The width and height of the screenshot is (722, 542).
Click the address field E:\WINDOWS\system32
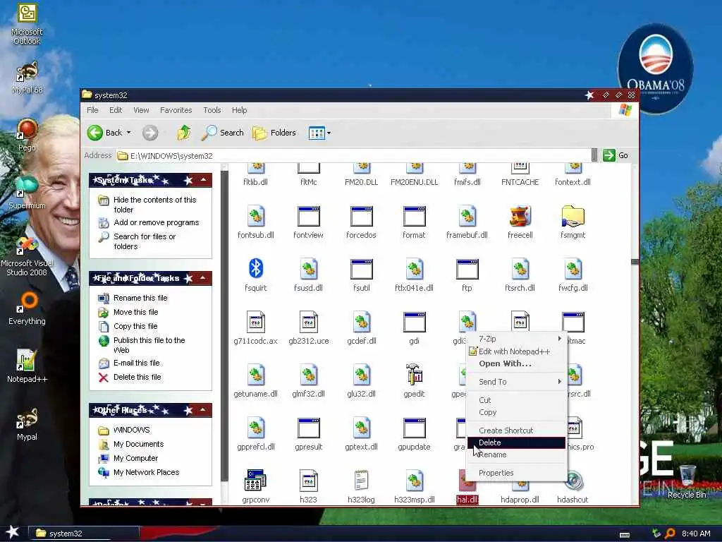click(x=353, y=156)
